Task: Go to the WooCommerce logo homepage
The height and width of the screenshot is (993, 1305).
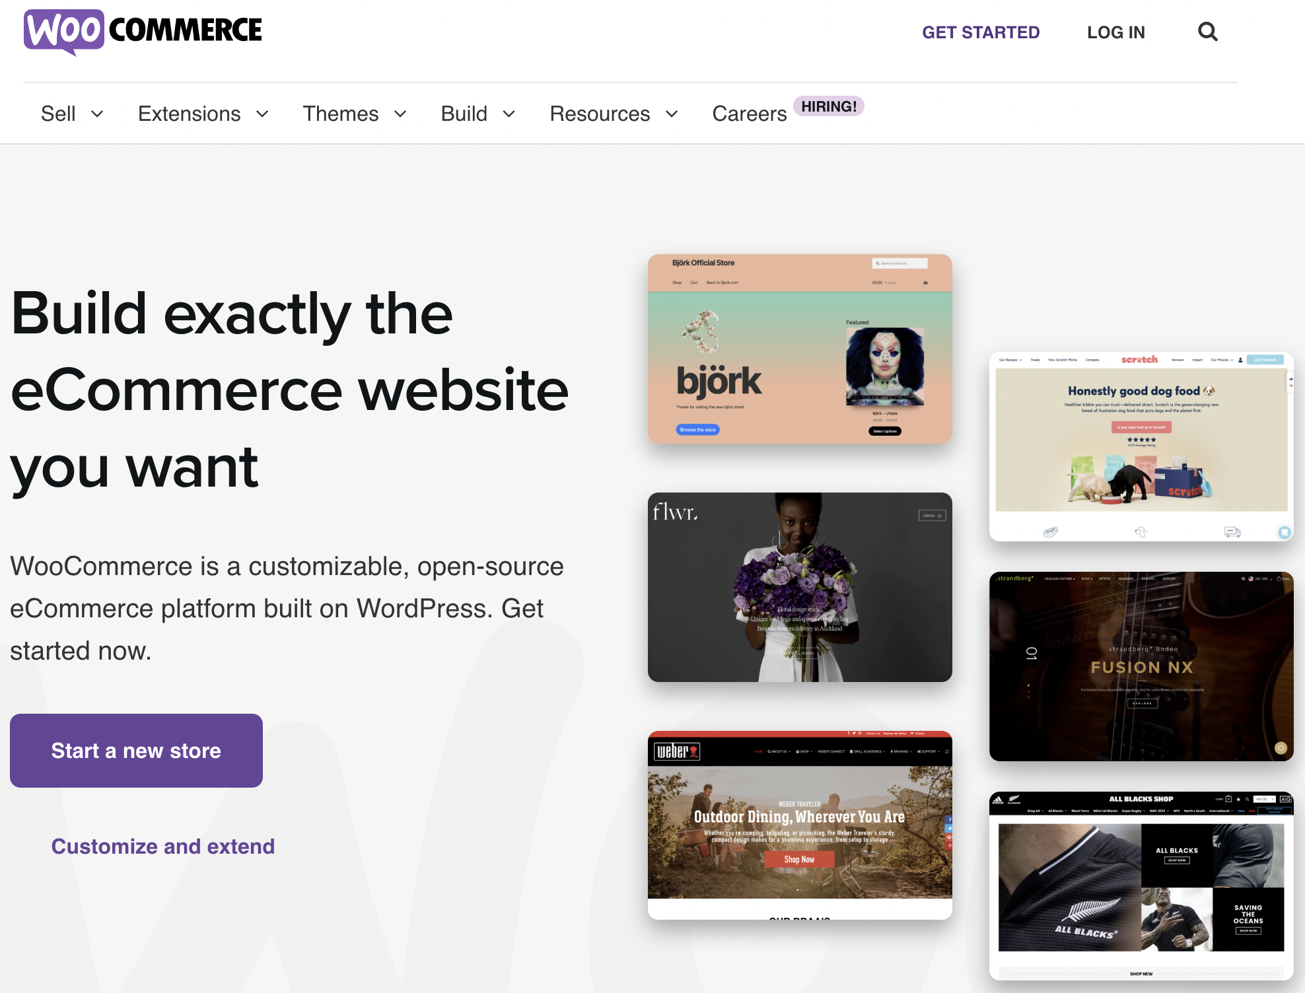Action: click(143, 32)
